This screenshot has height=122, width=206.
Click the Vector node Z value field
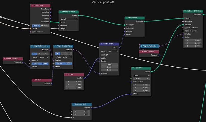(74, 87)
